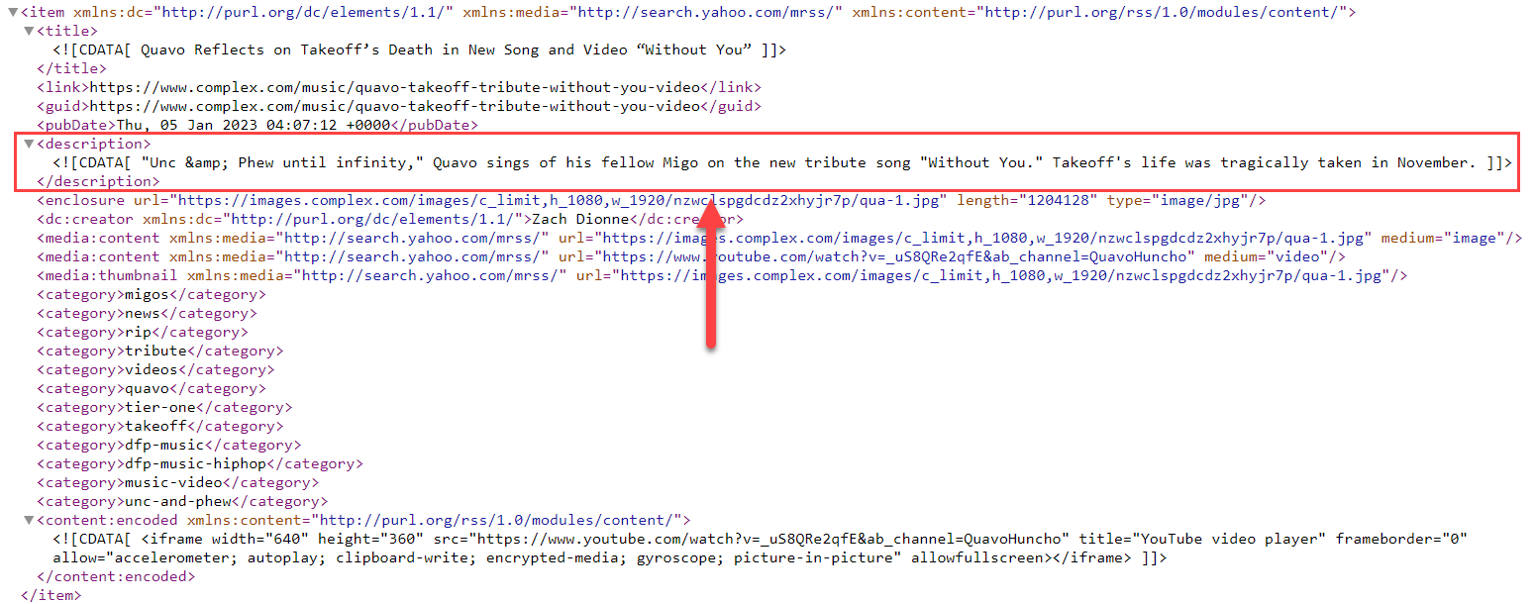Click the content:encoded opening tag text

364,521
